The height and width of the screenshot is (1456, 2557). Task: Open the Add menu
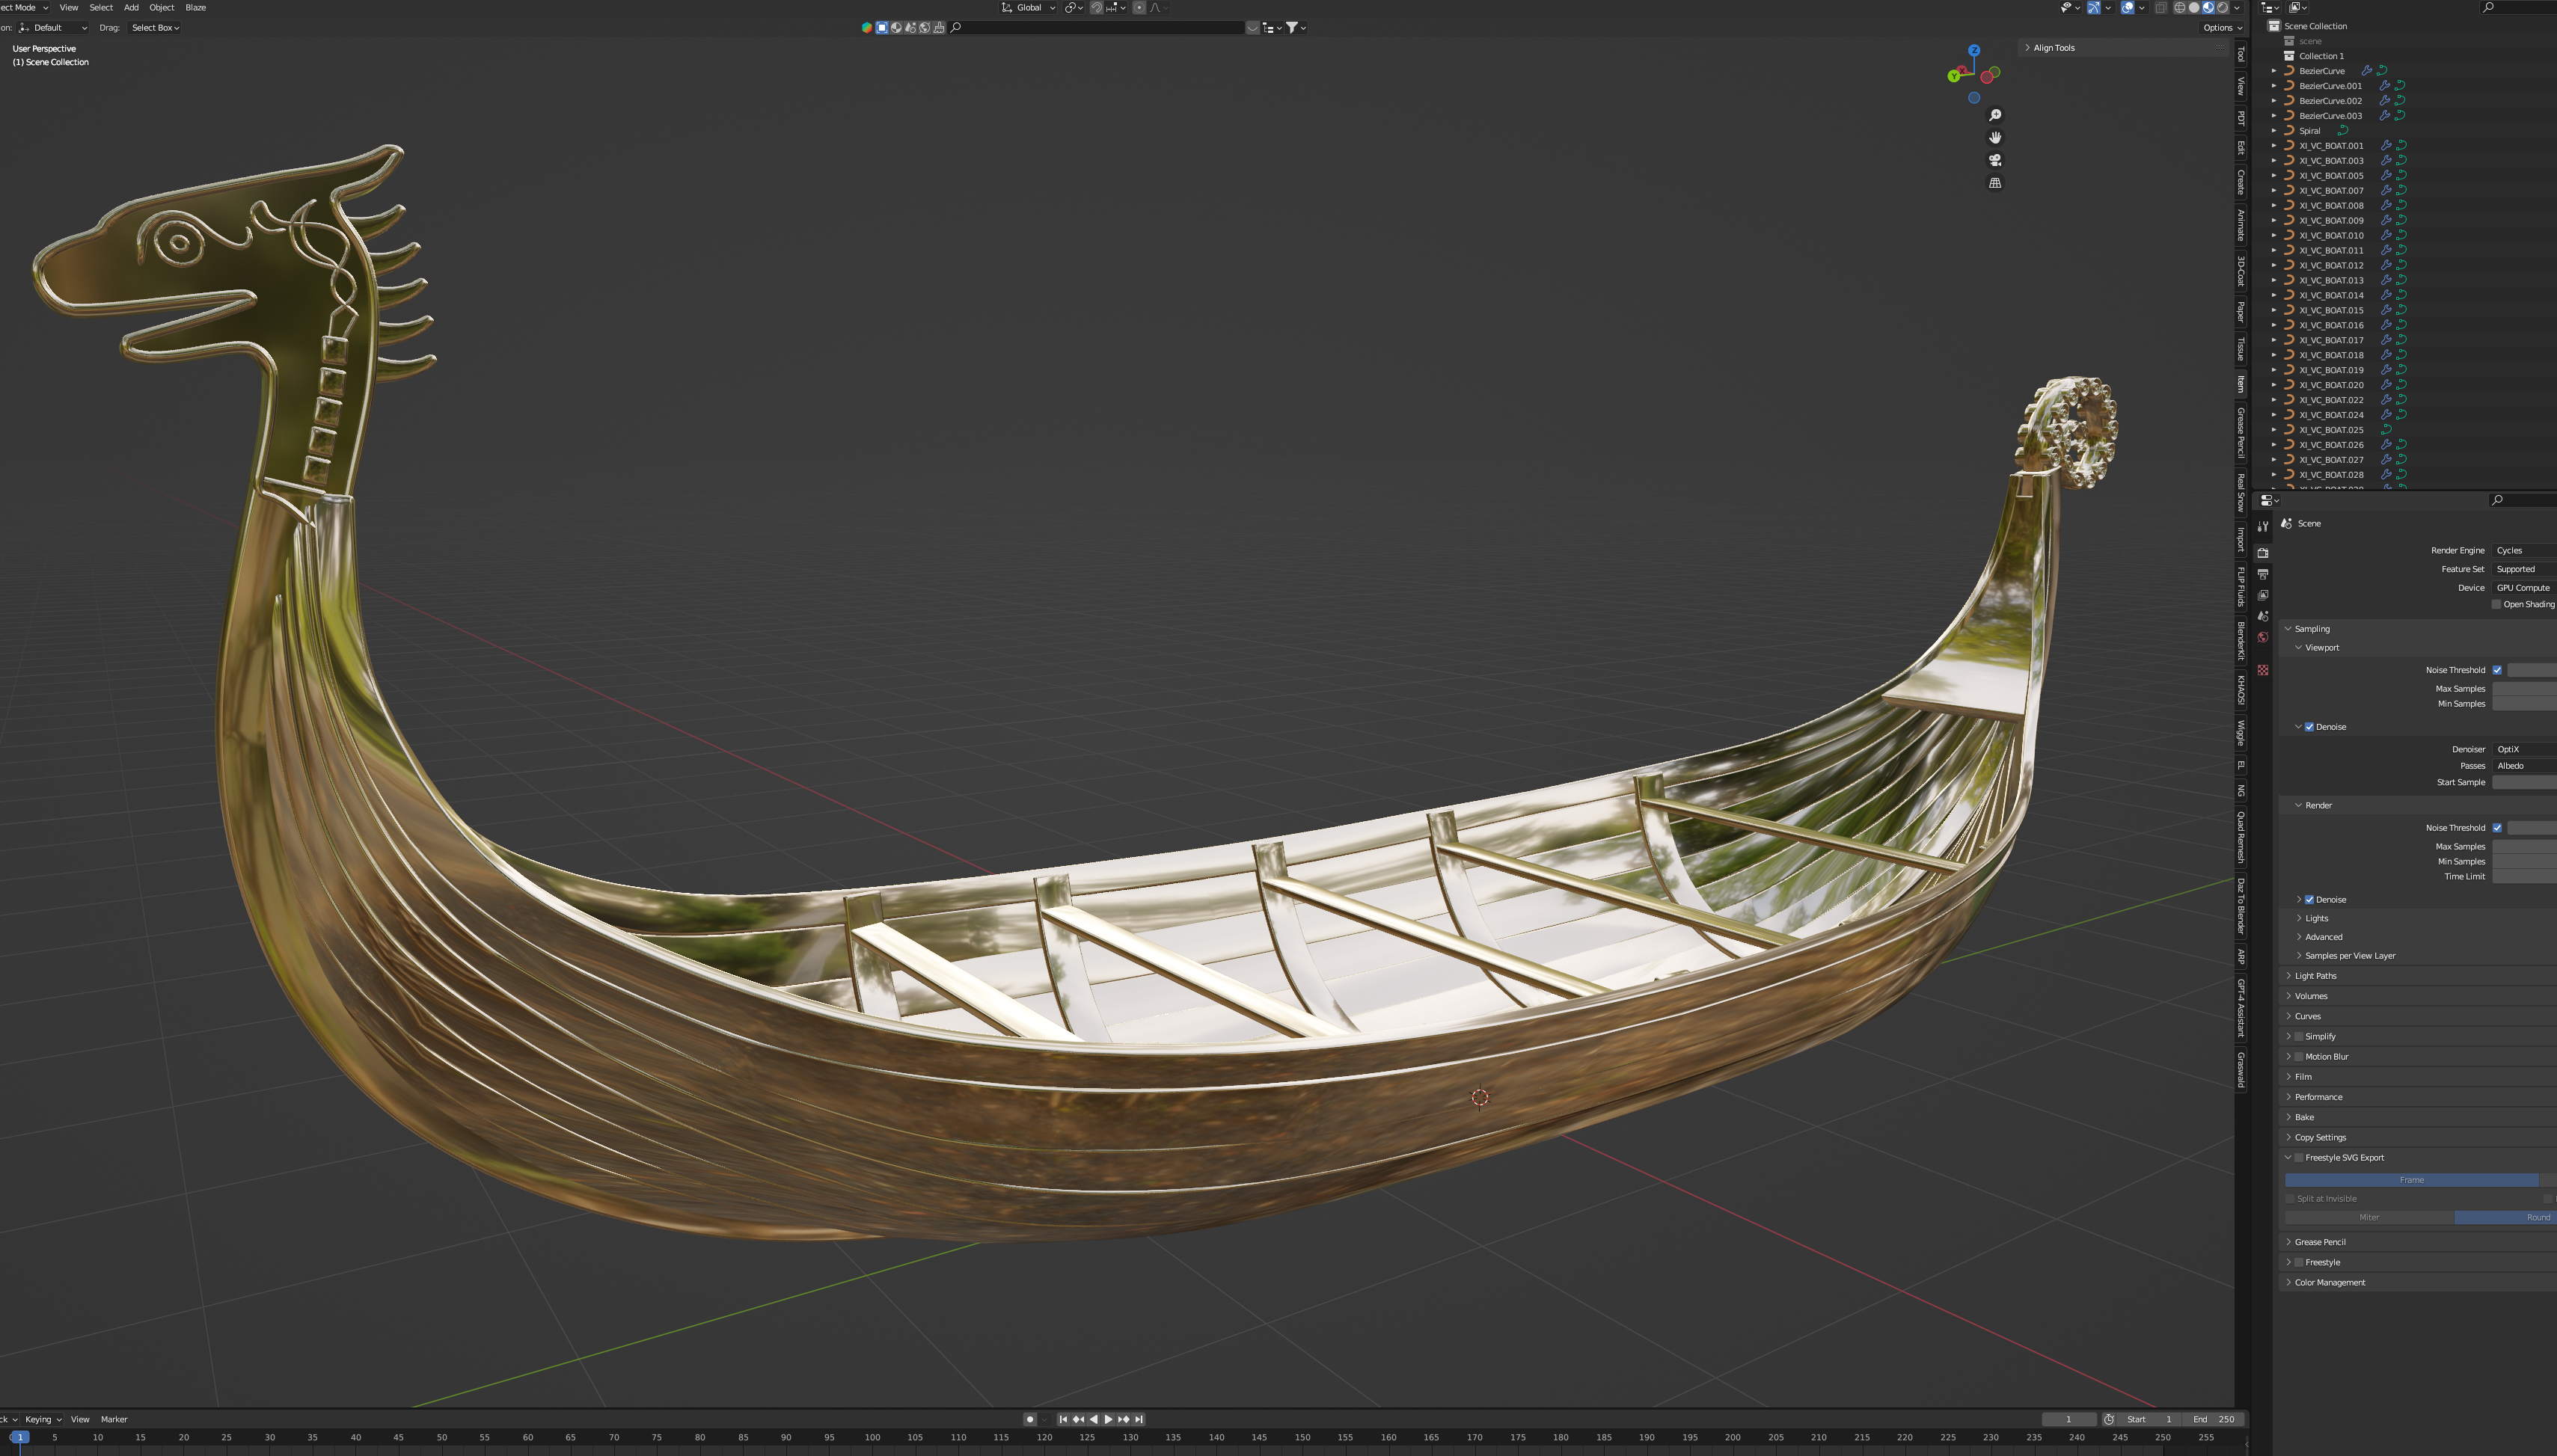(x=131, y=7)
